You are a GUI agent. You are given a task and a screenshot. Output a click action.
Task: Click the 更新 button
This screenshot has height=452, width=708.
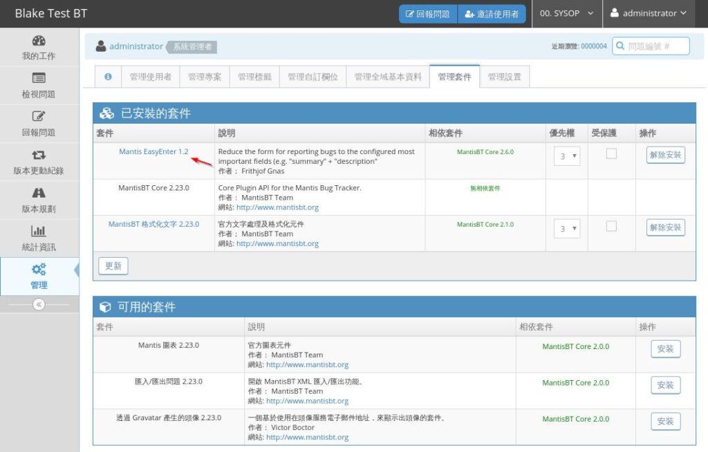(113, 266)
